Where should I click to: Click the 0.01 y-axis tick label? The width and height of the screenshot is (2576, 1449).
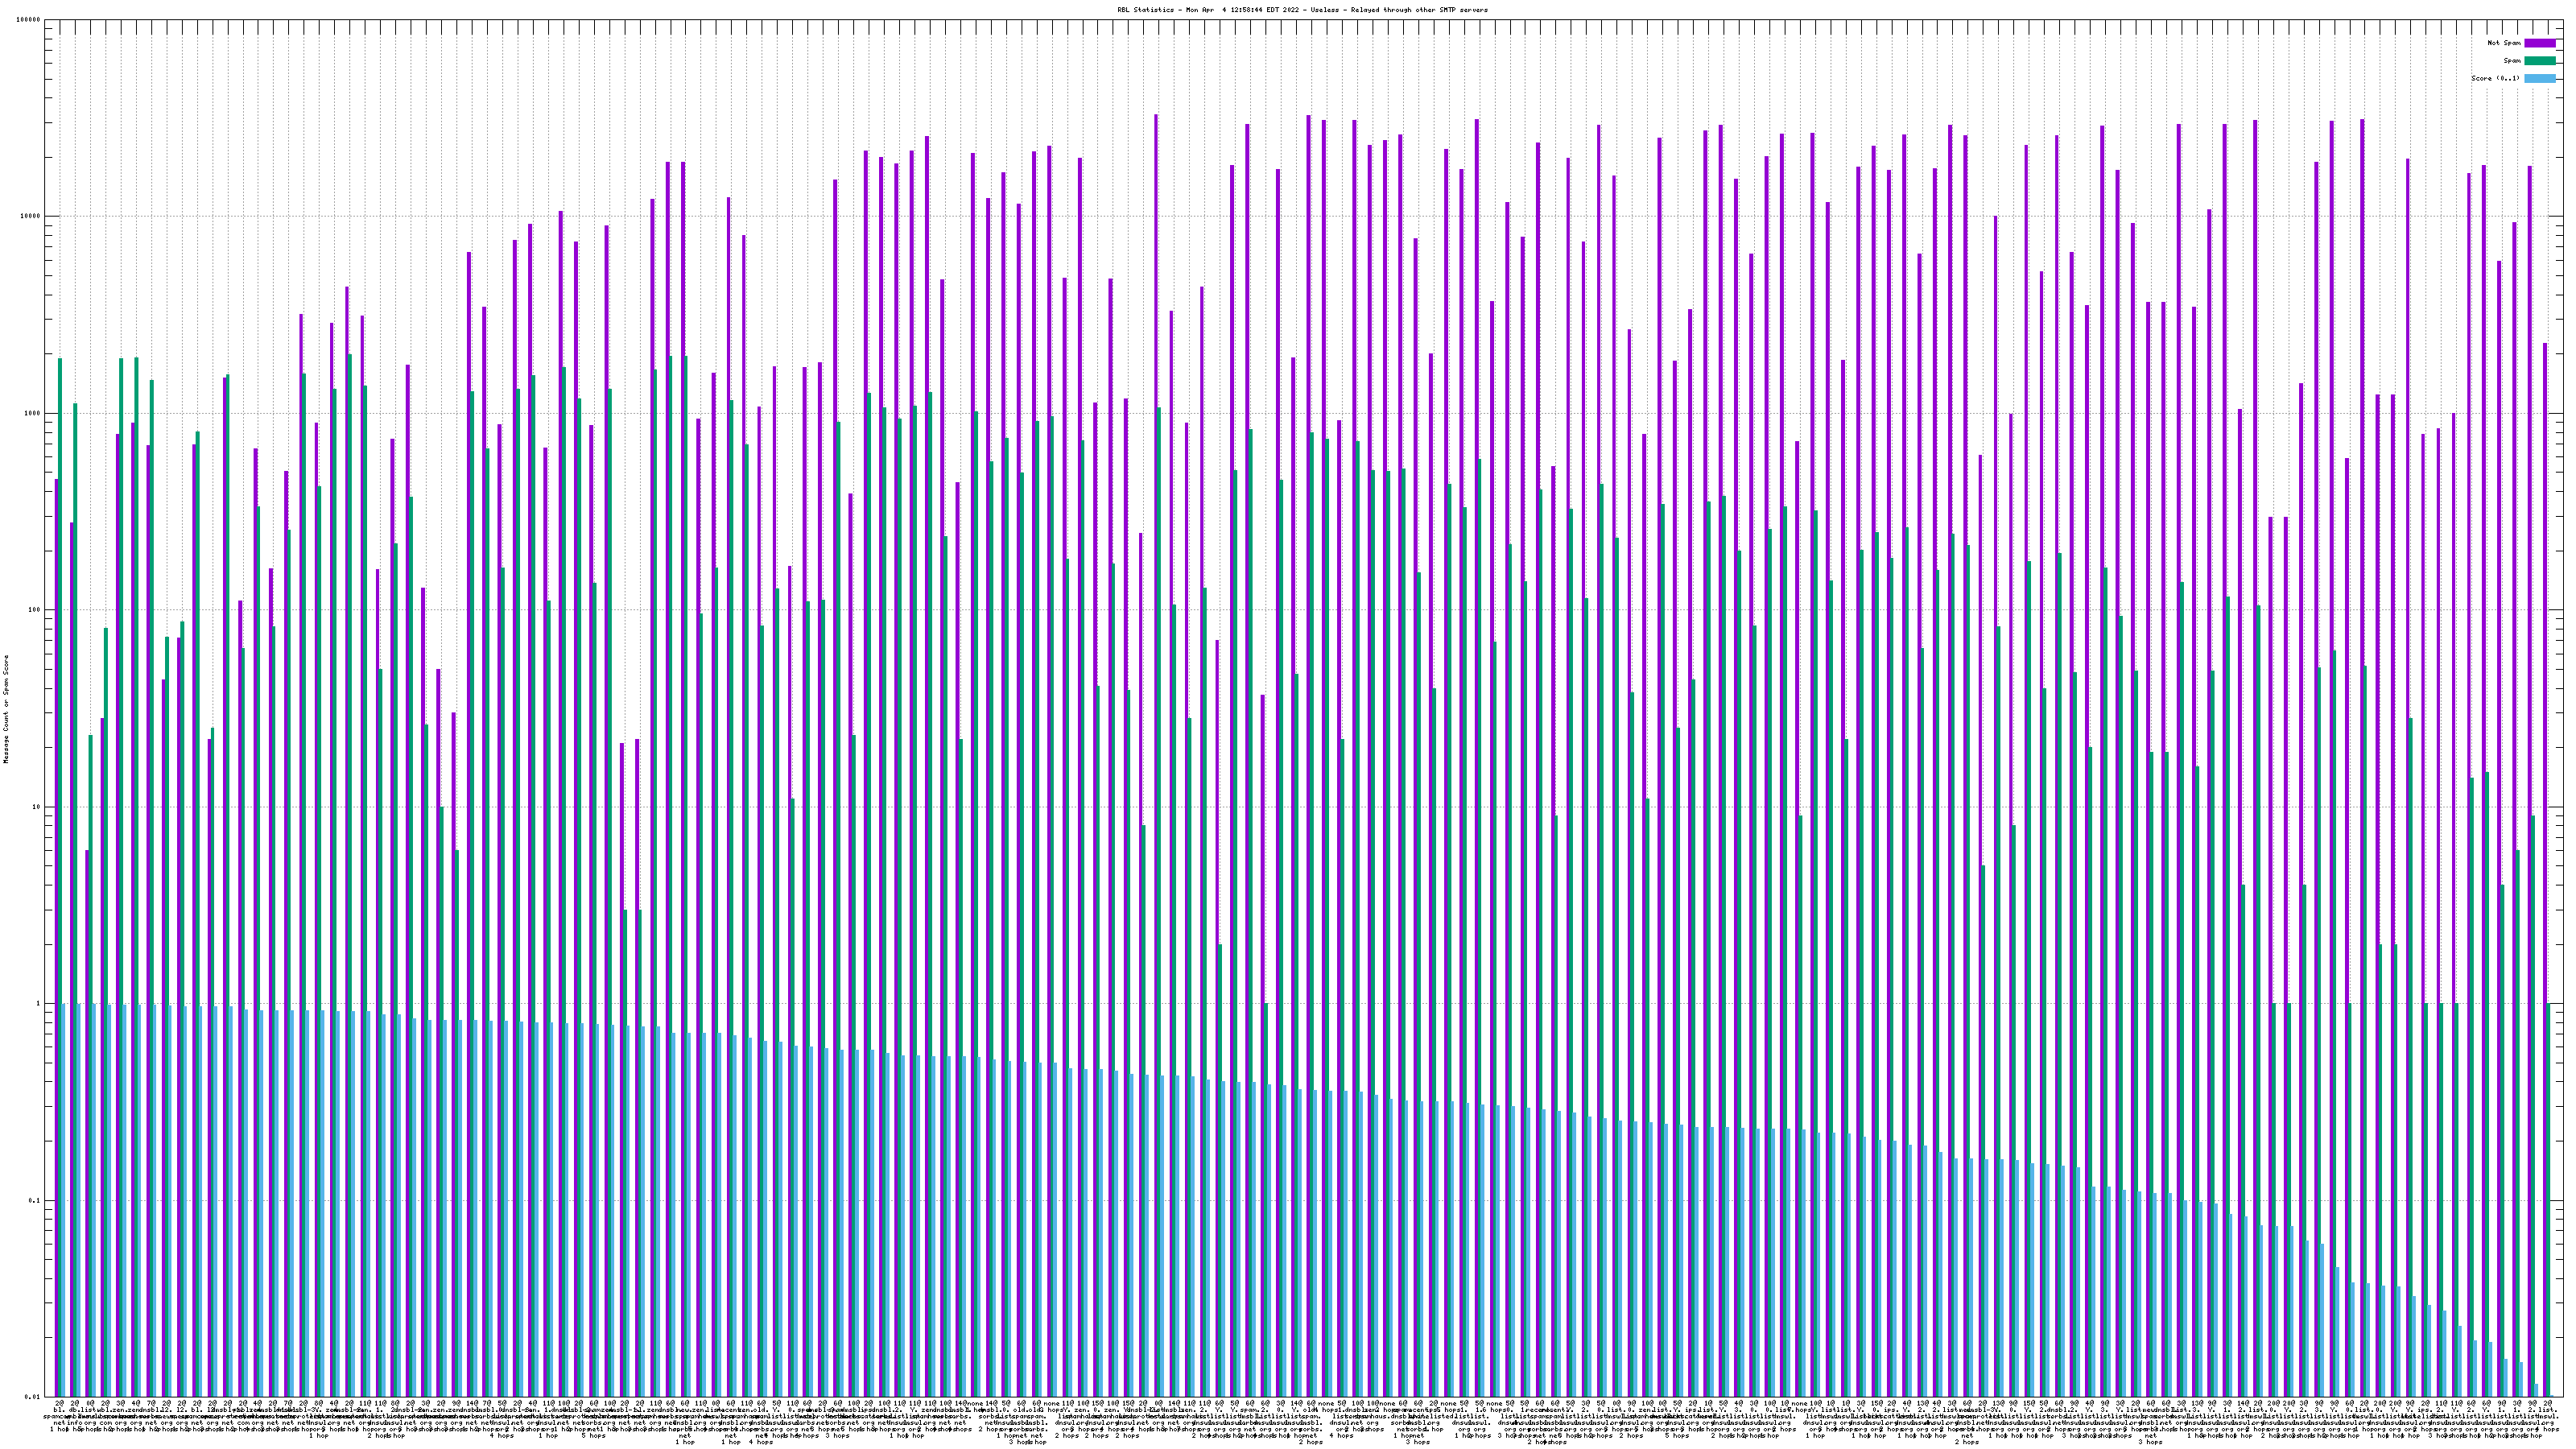pos(34,1397)
